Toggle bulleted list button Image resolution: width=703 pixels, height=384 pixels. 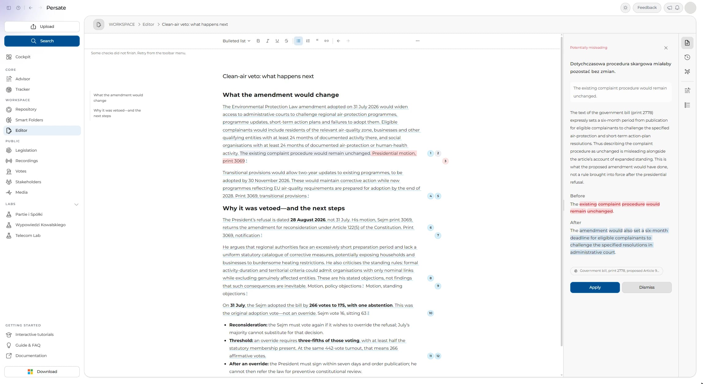point(298,41)
